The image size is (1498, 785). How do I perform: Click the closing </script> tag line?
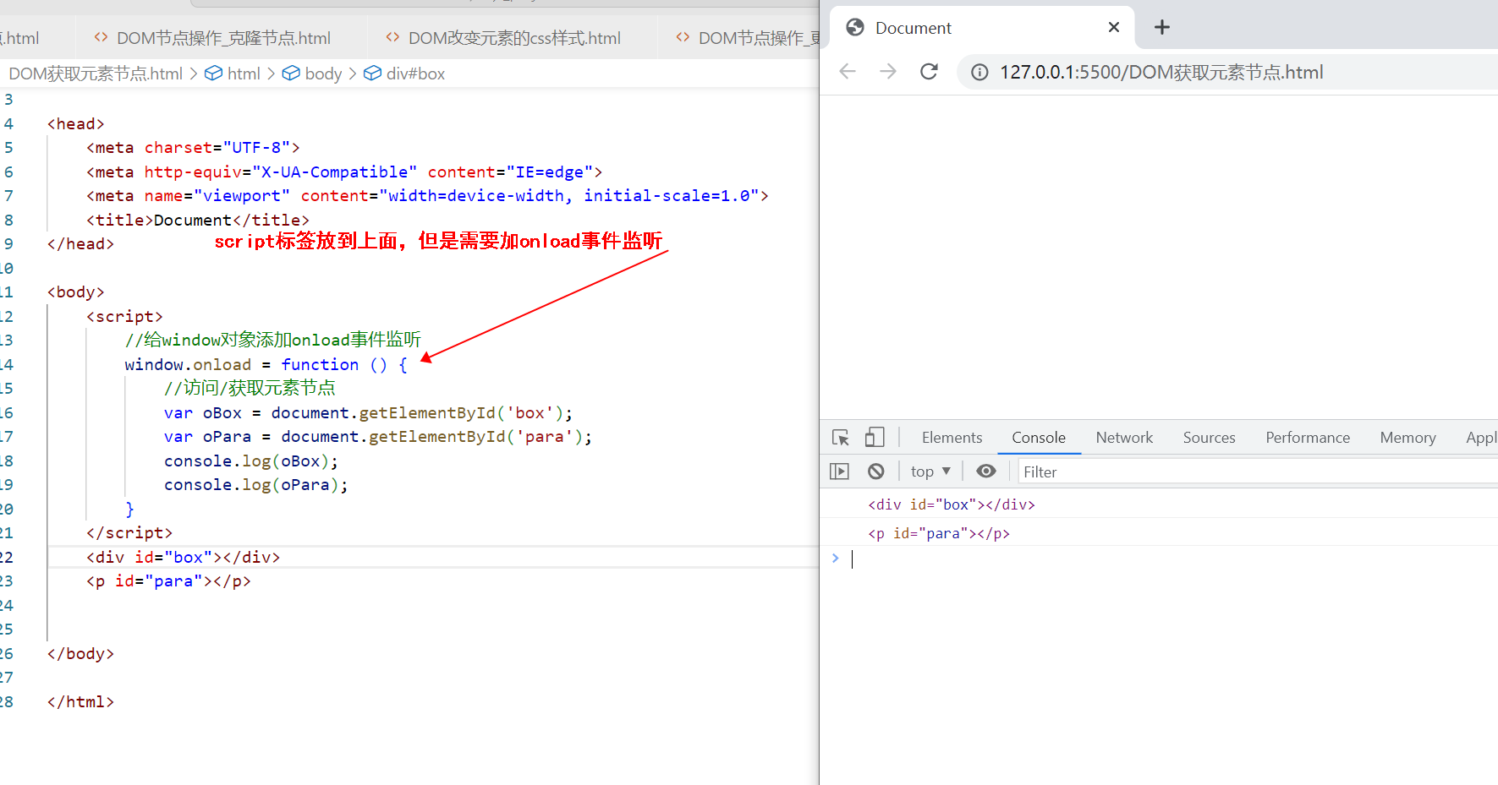point(129,532)
